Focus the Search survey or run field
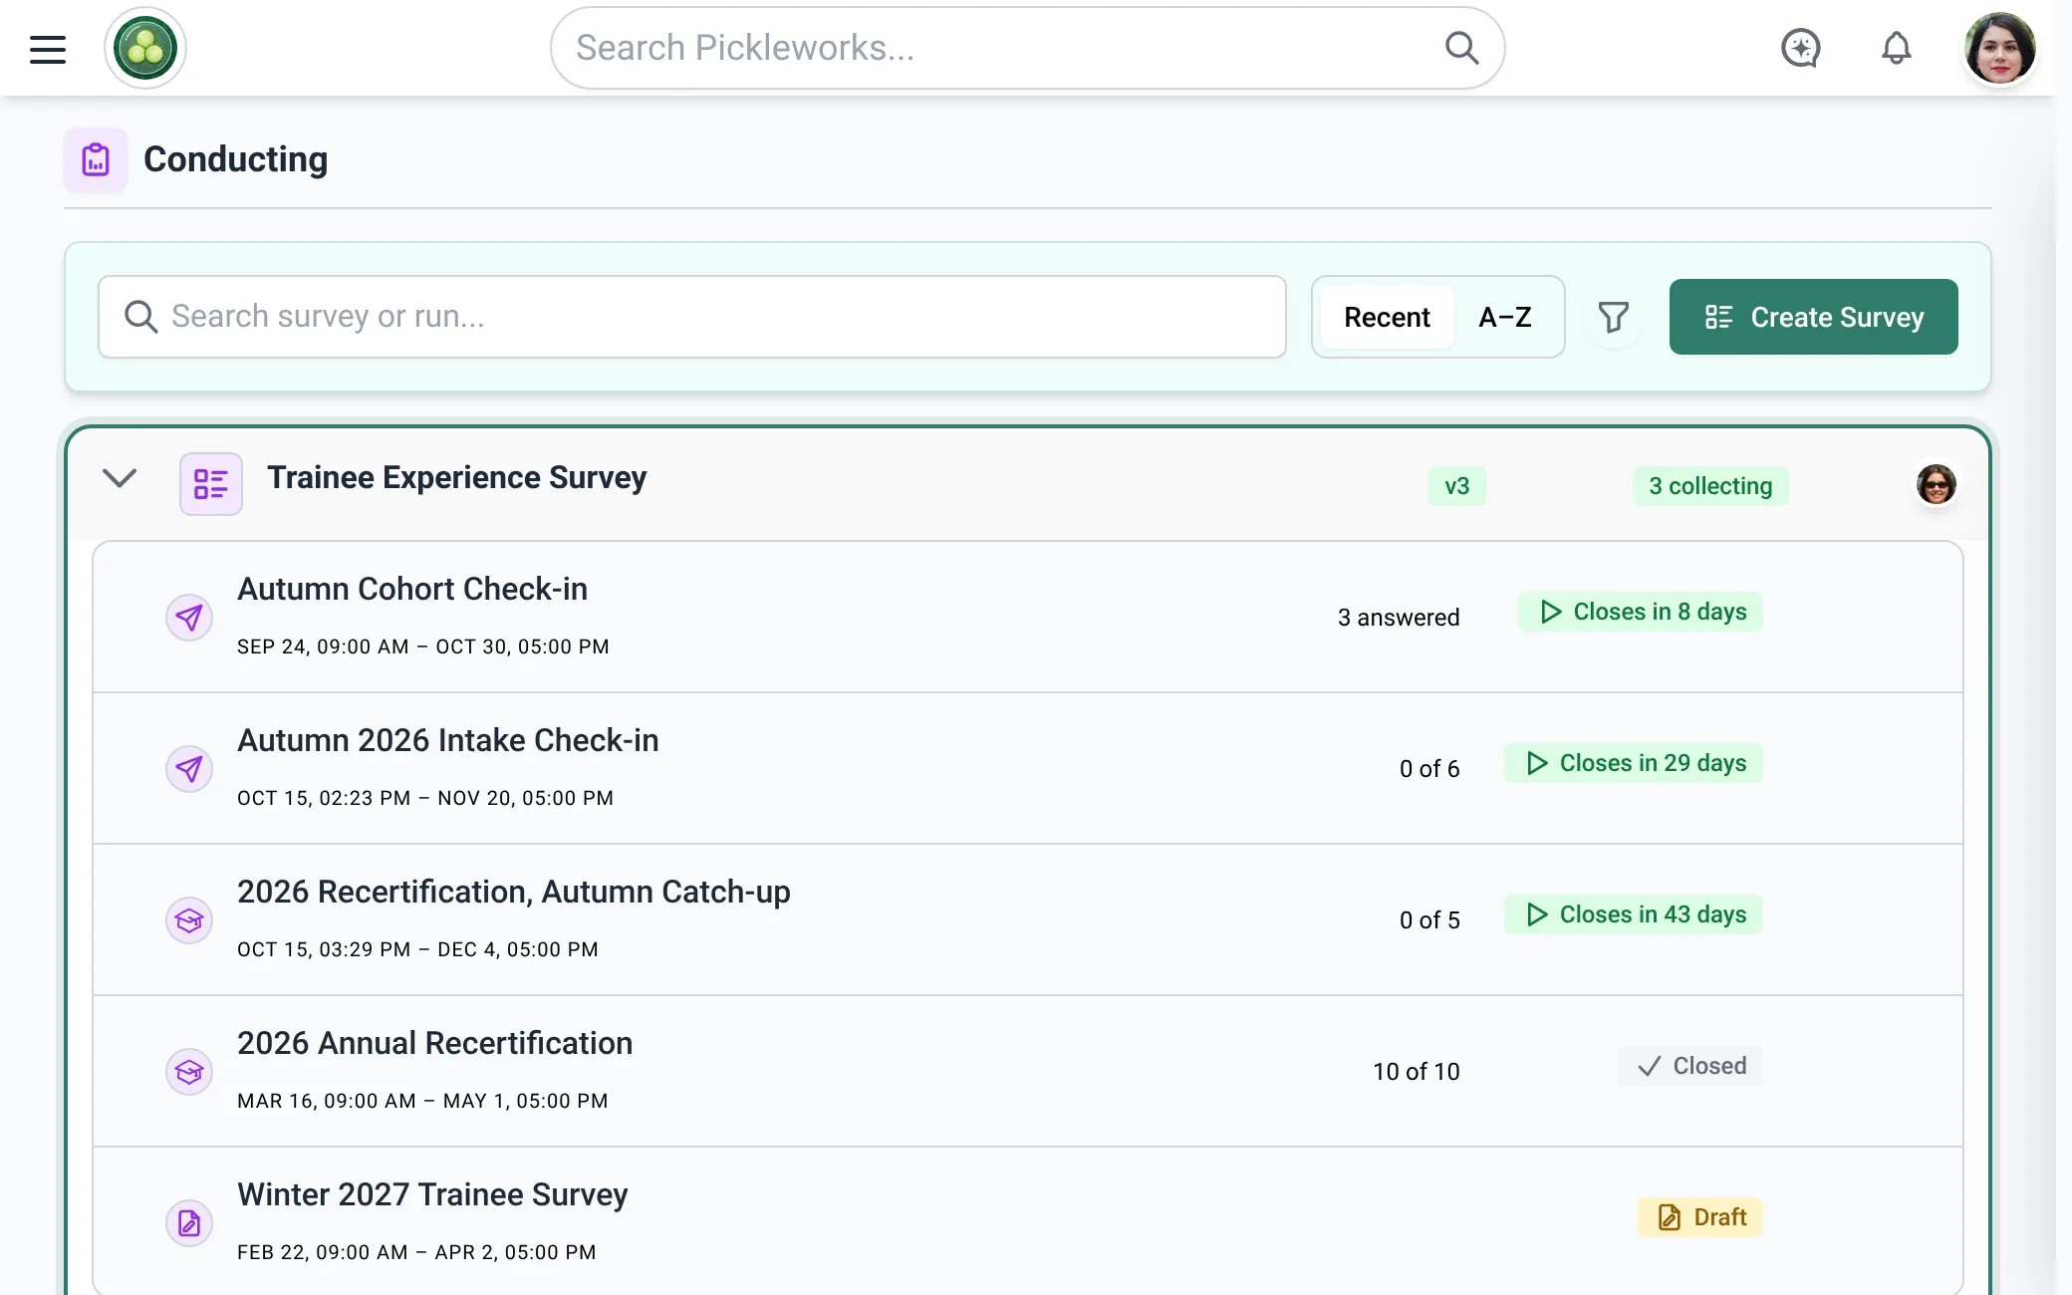 (691, 317)
